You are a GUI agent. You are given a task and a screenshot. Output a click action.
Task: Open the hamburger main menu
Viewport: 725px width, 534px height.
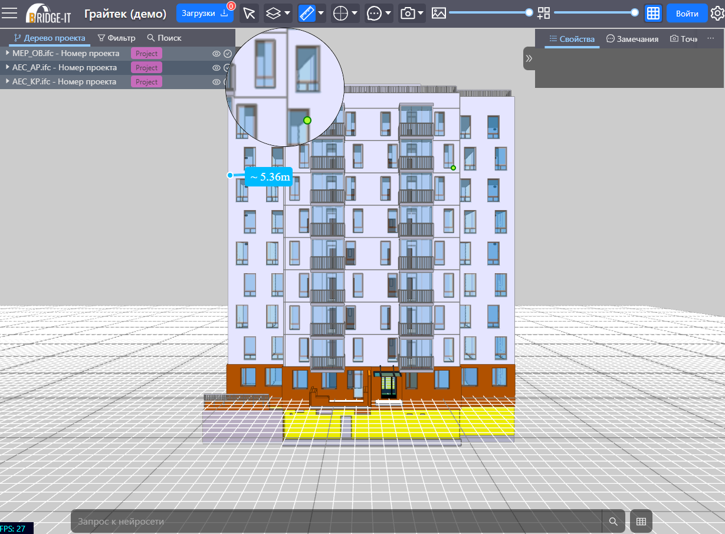10,13
